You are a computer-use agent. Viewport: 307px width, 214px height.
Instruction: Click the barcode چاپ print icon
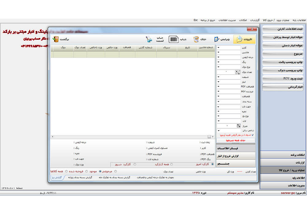[173, 39]
